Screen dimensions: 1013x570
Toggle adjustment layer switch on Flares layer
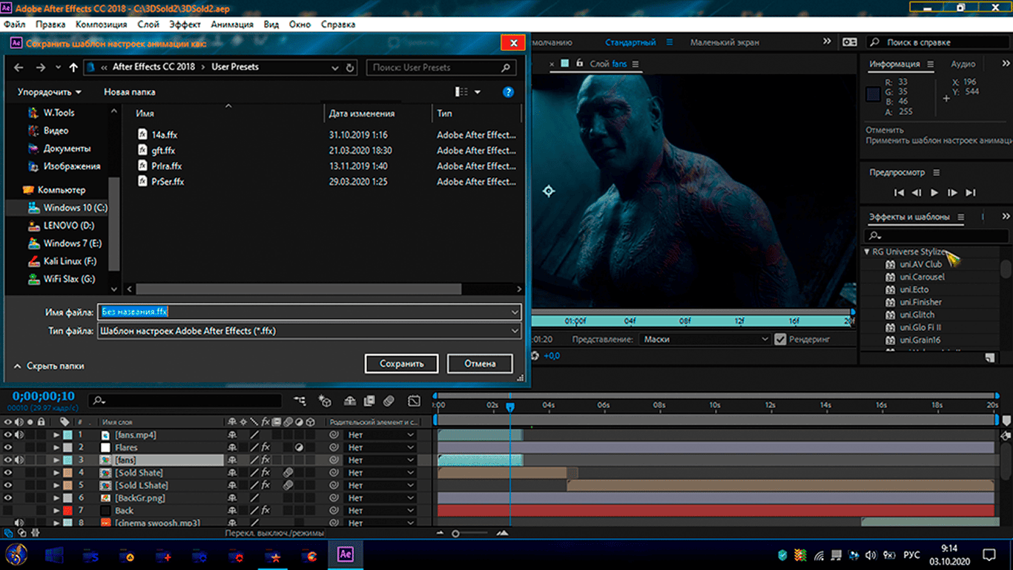click(299, 448)
